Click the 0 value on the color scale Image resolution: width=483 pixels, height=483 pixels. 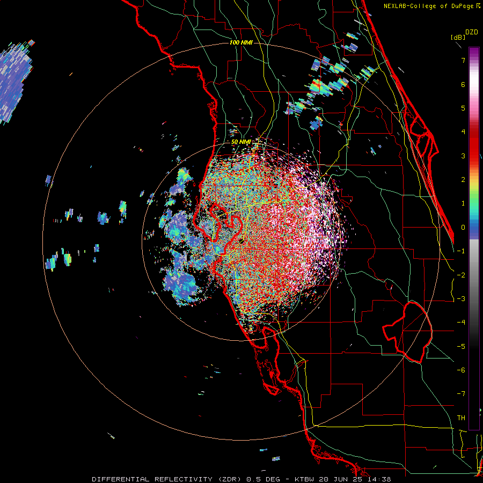(463, 228)
